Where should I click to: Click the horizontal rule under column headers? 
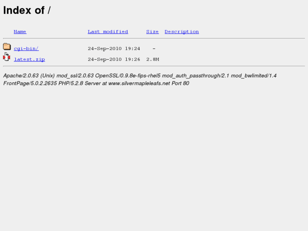coord(154,38)
